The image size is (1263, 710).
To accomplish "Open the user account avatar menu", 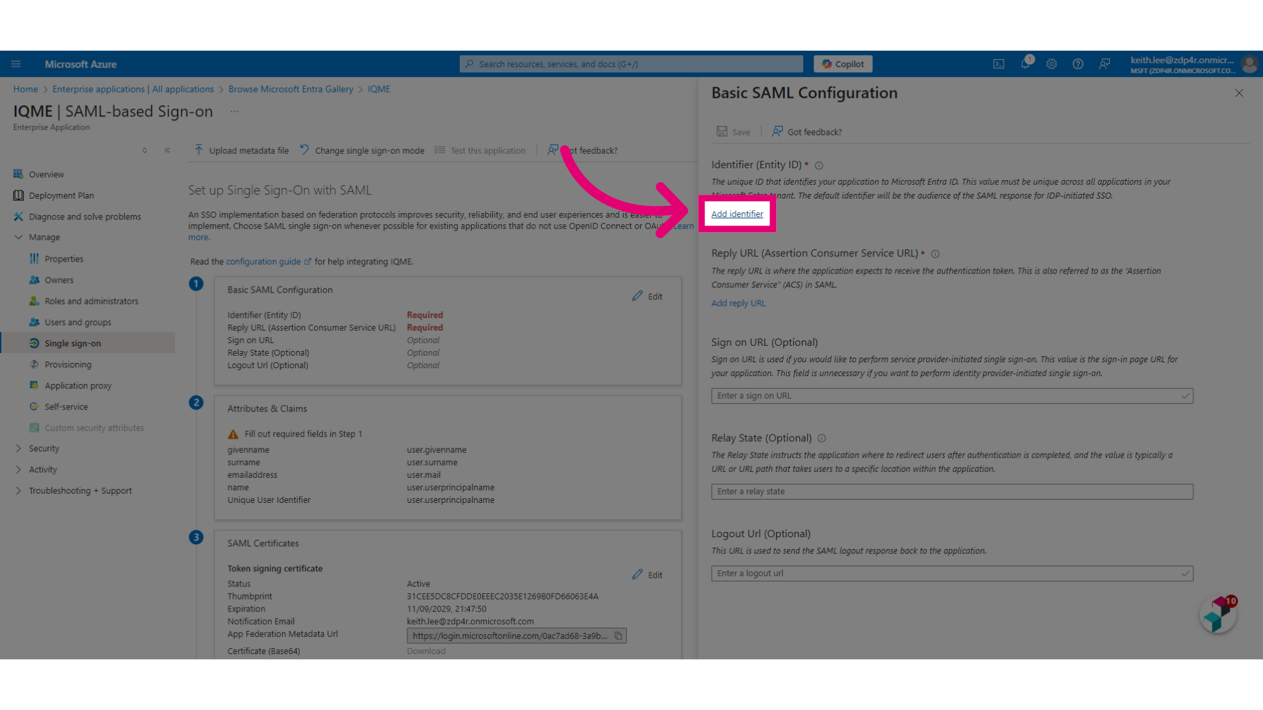I will (1249, 64).
